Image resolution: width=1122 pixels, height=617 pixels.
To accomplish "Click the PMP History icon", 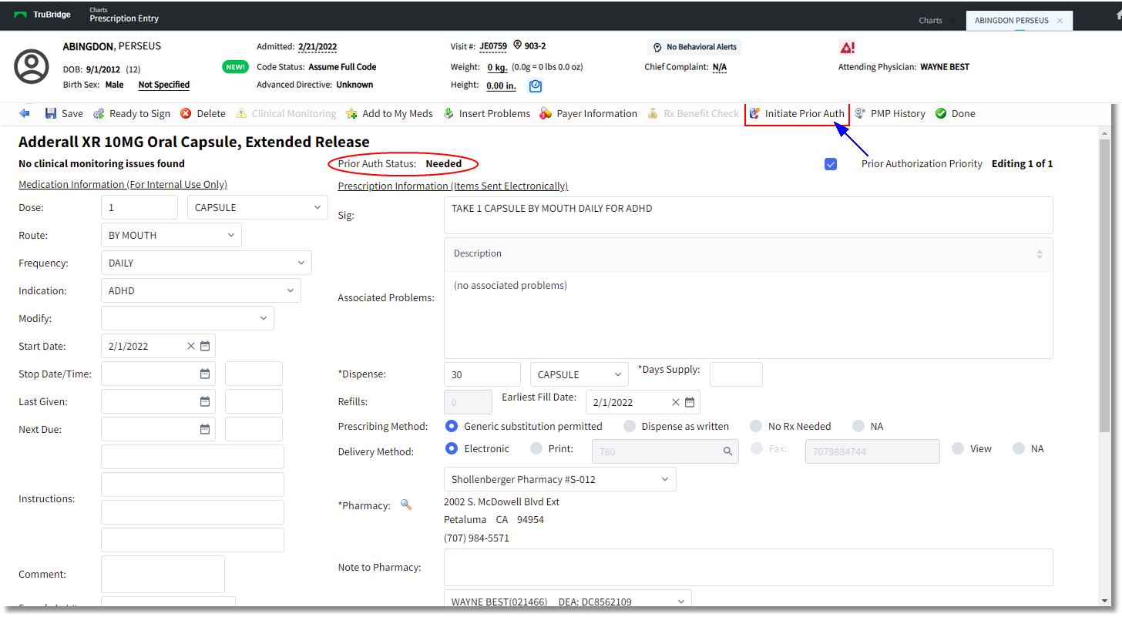I will [x=860, y=113].
